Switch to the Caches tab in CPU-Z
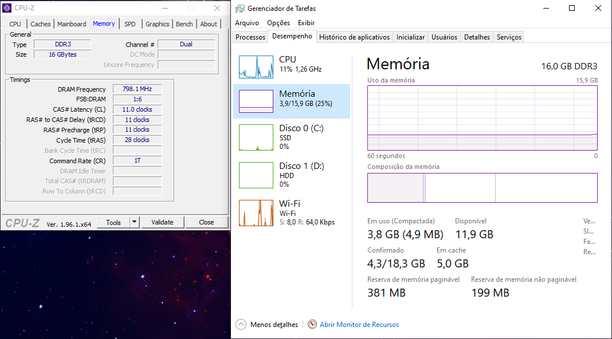Screen dimensions: 612x339 coord(41,24)
